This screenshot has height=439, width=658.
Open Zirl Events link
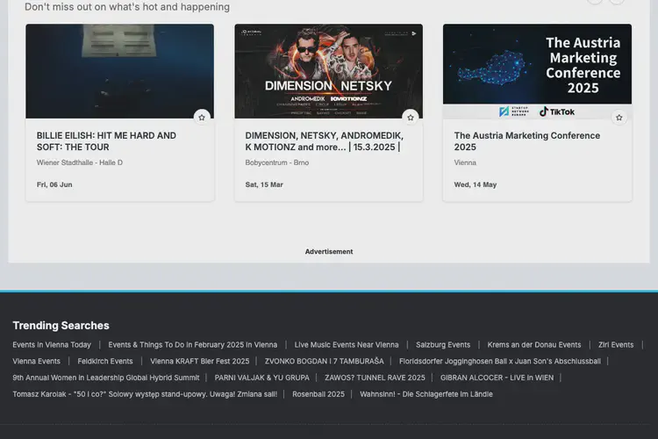pyautogui.click(x=616, y=345)
